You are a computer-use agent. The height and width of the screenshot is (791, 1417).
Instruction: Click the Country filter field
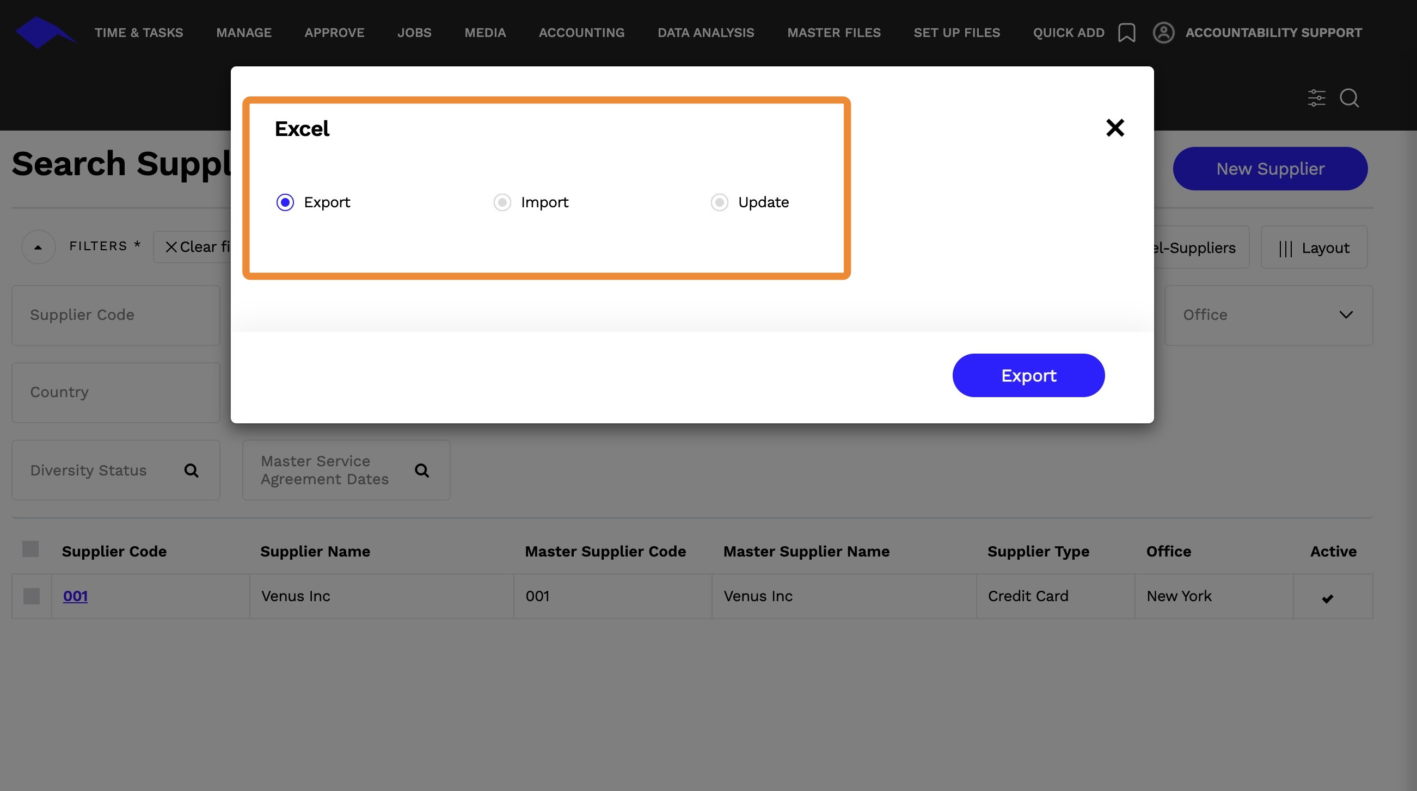point(115,392)
